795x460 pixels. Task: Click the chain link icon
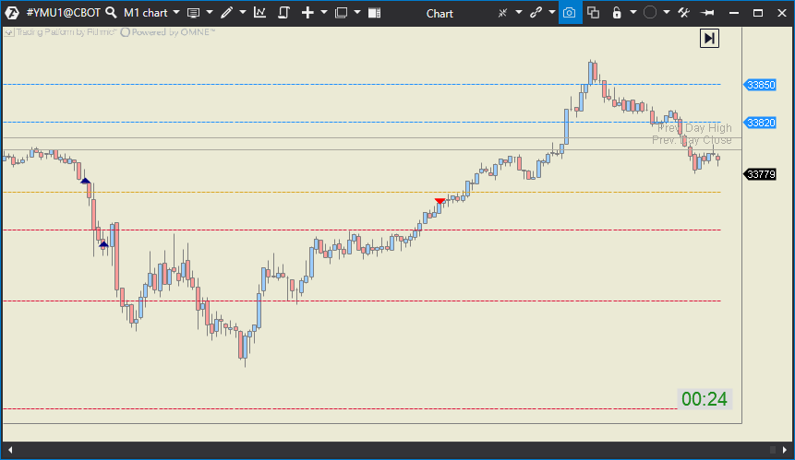point(536,13)
